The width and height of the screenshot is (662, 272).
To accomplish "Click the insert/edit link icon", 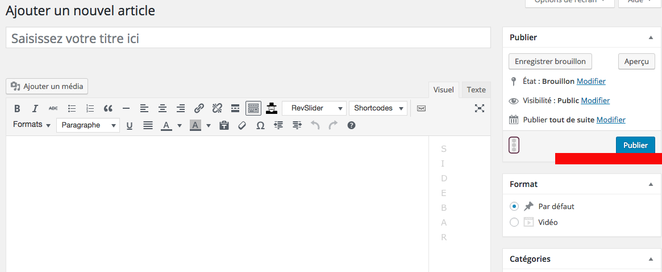I will pos(199,108).
